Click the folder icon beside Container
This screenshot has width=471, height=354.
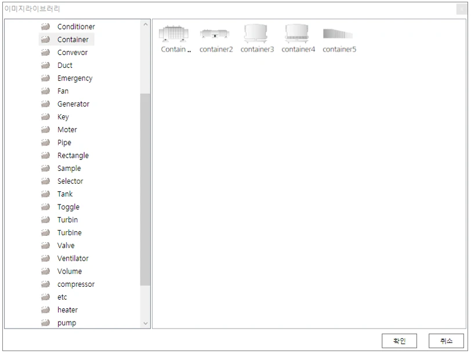point(45,39)
